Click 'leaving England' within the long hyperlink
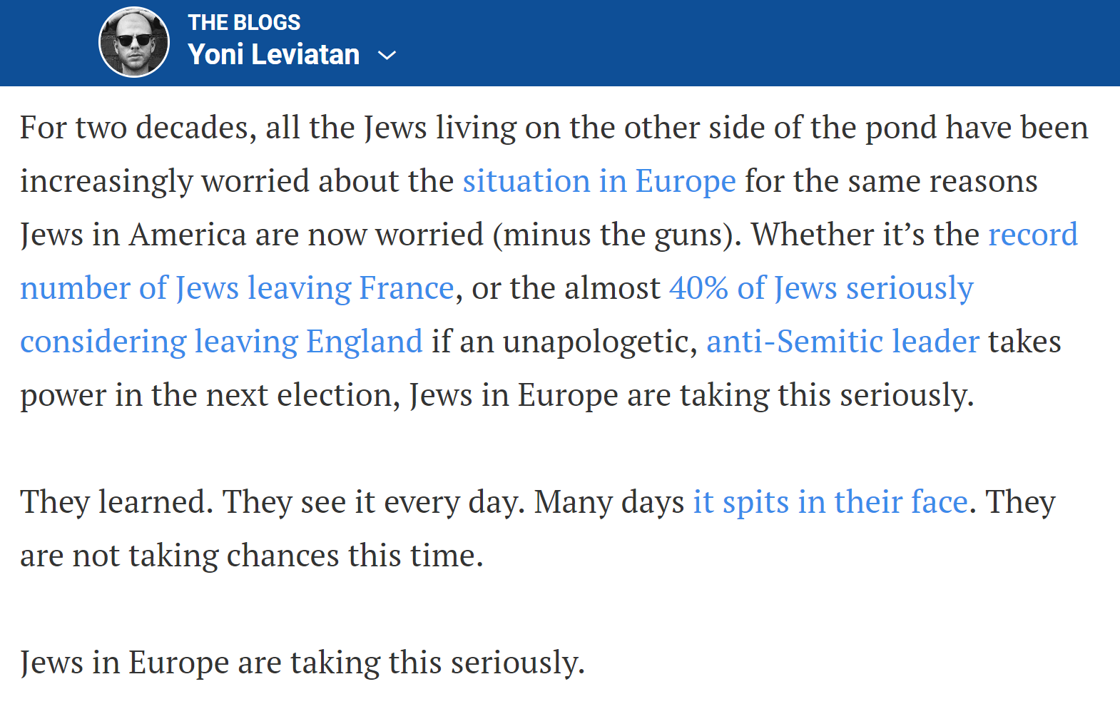The height and width of the screenshot is (704, 1120). point(307,341)
